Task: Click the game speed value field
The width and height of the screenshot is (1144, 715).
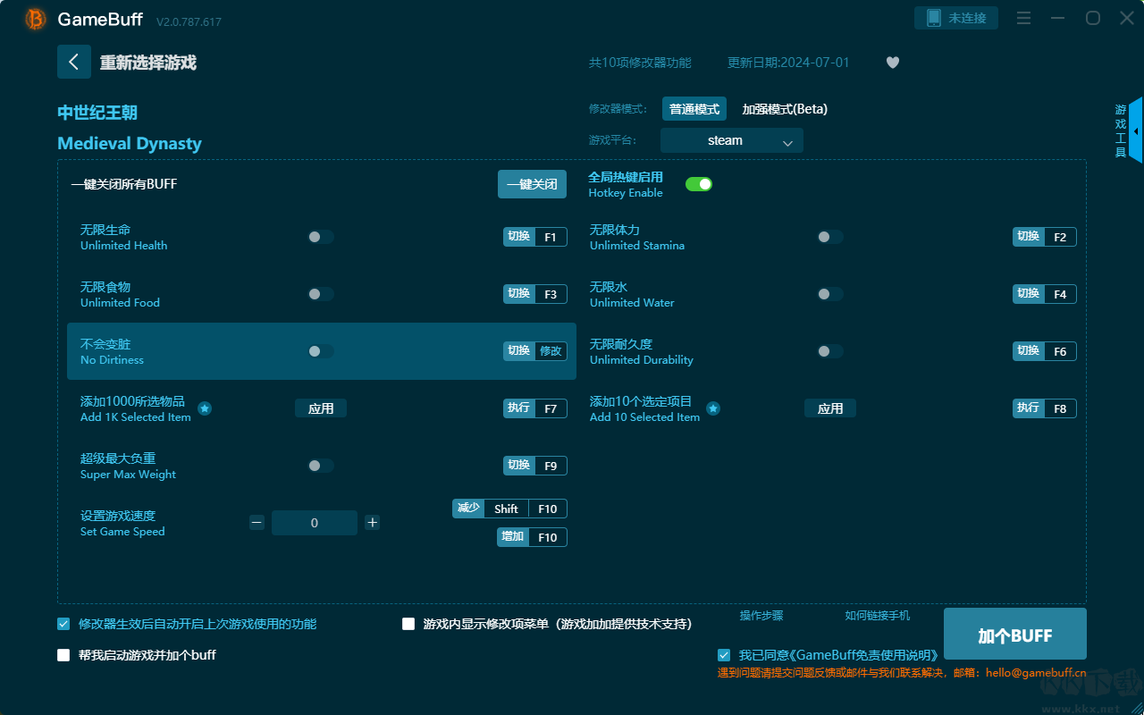Action: click(x=315, y=523)
